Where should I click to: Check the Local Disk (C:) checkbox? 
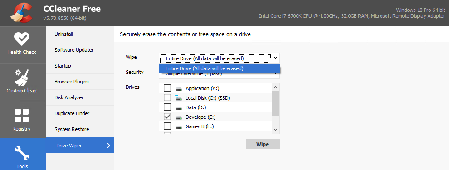pyautogui.click(x=167, y=97)
